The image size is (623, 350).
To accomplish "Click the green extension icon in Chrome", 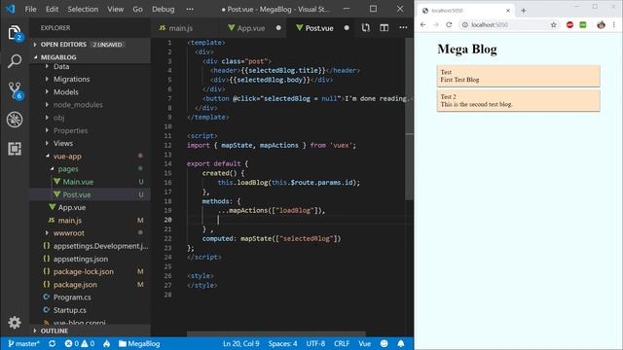I will [x=583, y=25].
